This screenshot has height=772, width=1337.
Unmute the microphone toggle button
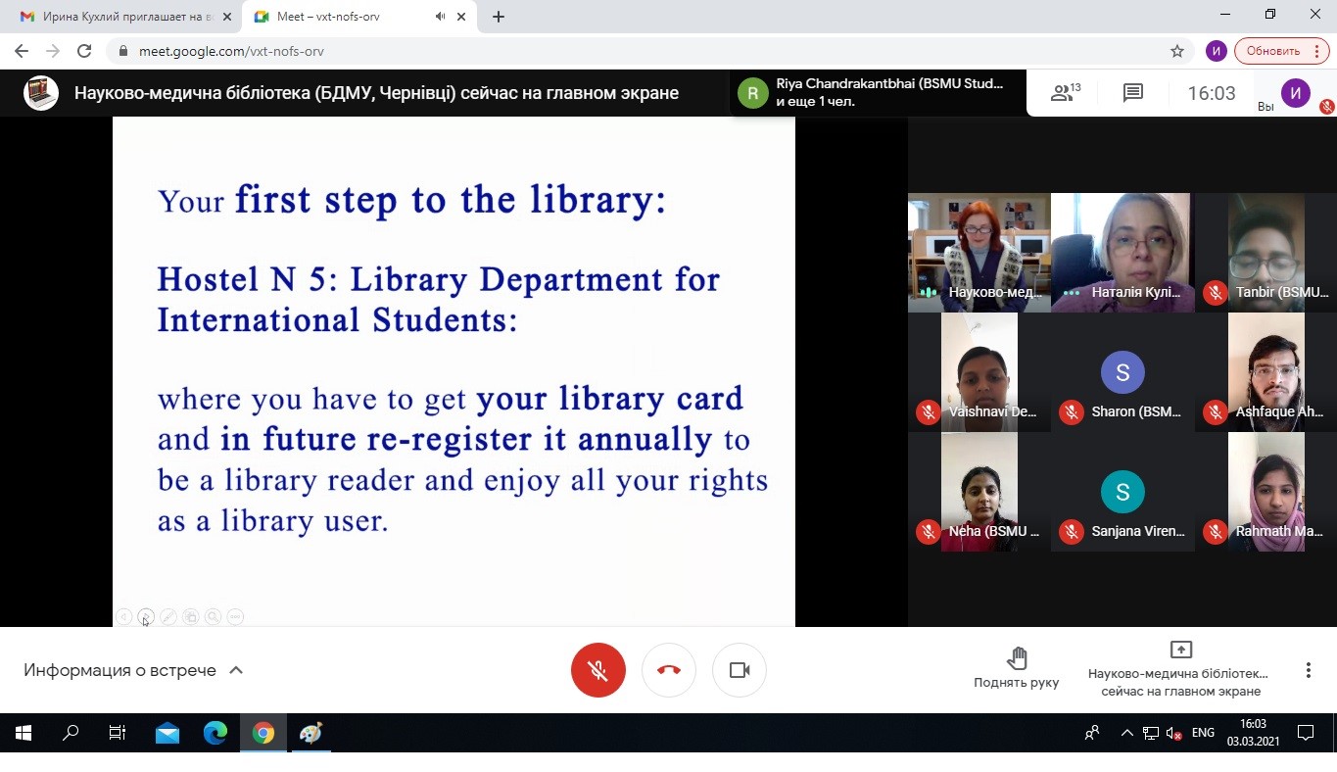597,670
